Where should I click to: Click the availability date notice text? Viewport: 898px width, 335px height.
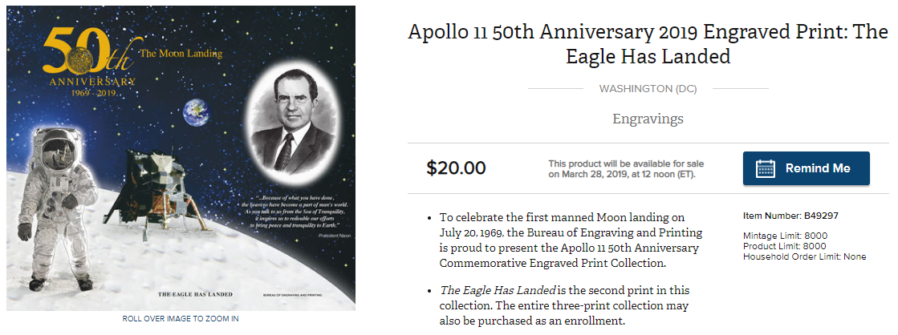pyautogui.click(x=626, y=168)
